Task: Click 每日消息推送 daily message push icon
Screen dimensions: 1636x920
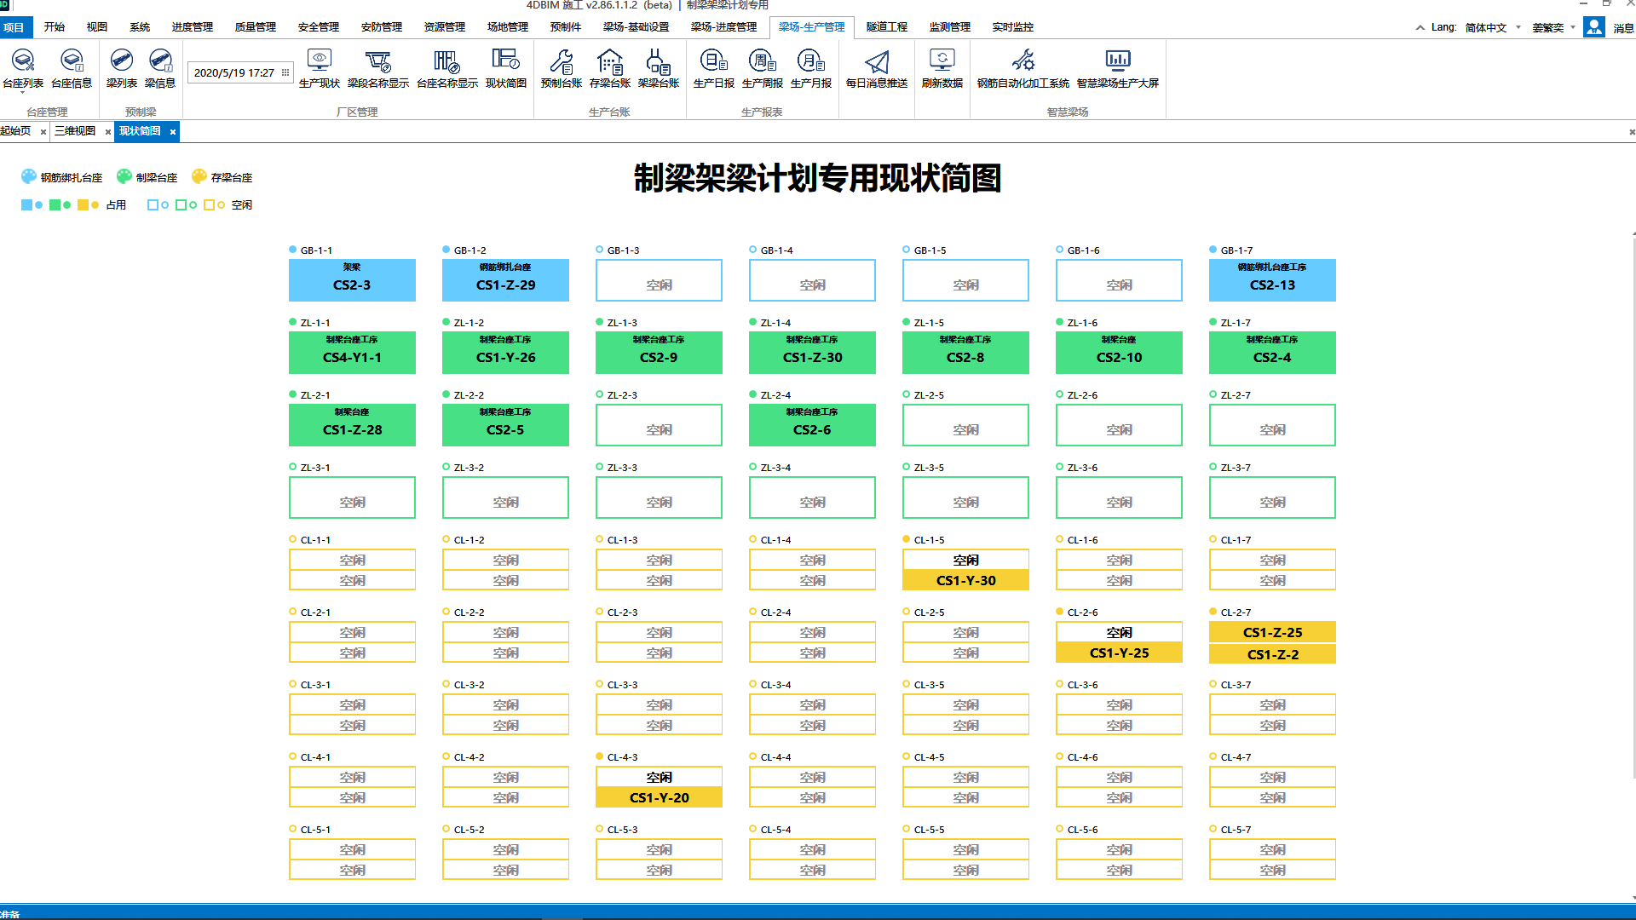Action: [877, 61]
